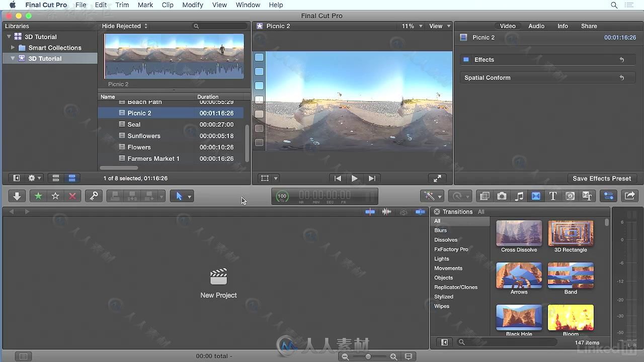This screenshot has height=362, width=644.
Task: Show the Photos Browser camera icon
Action: tap(502, 196)
